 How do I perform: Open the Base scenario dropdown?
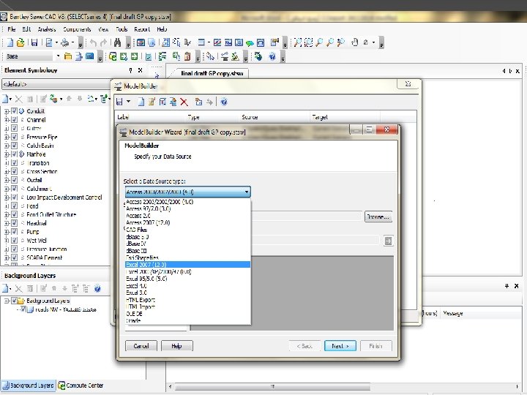click(58, 56)
